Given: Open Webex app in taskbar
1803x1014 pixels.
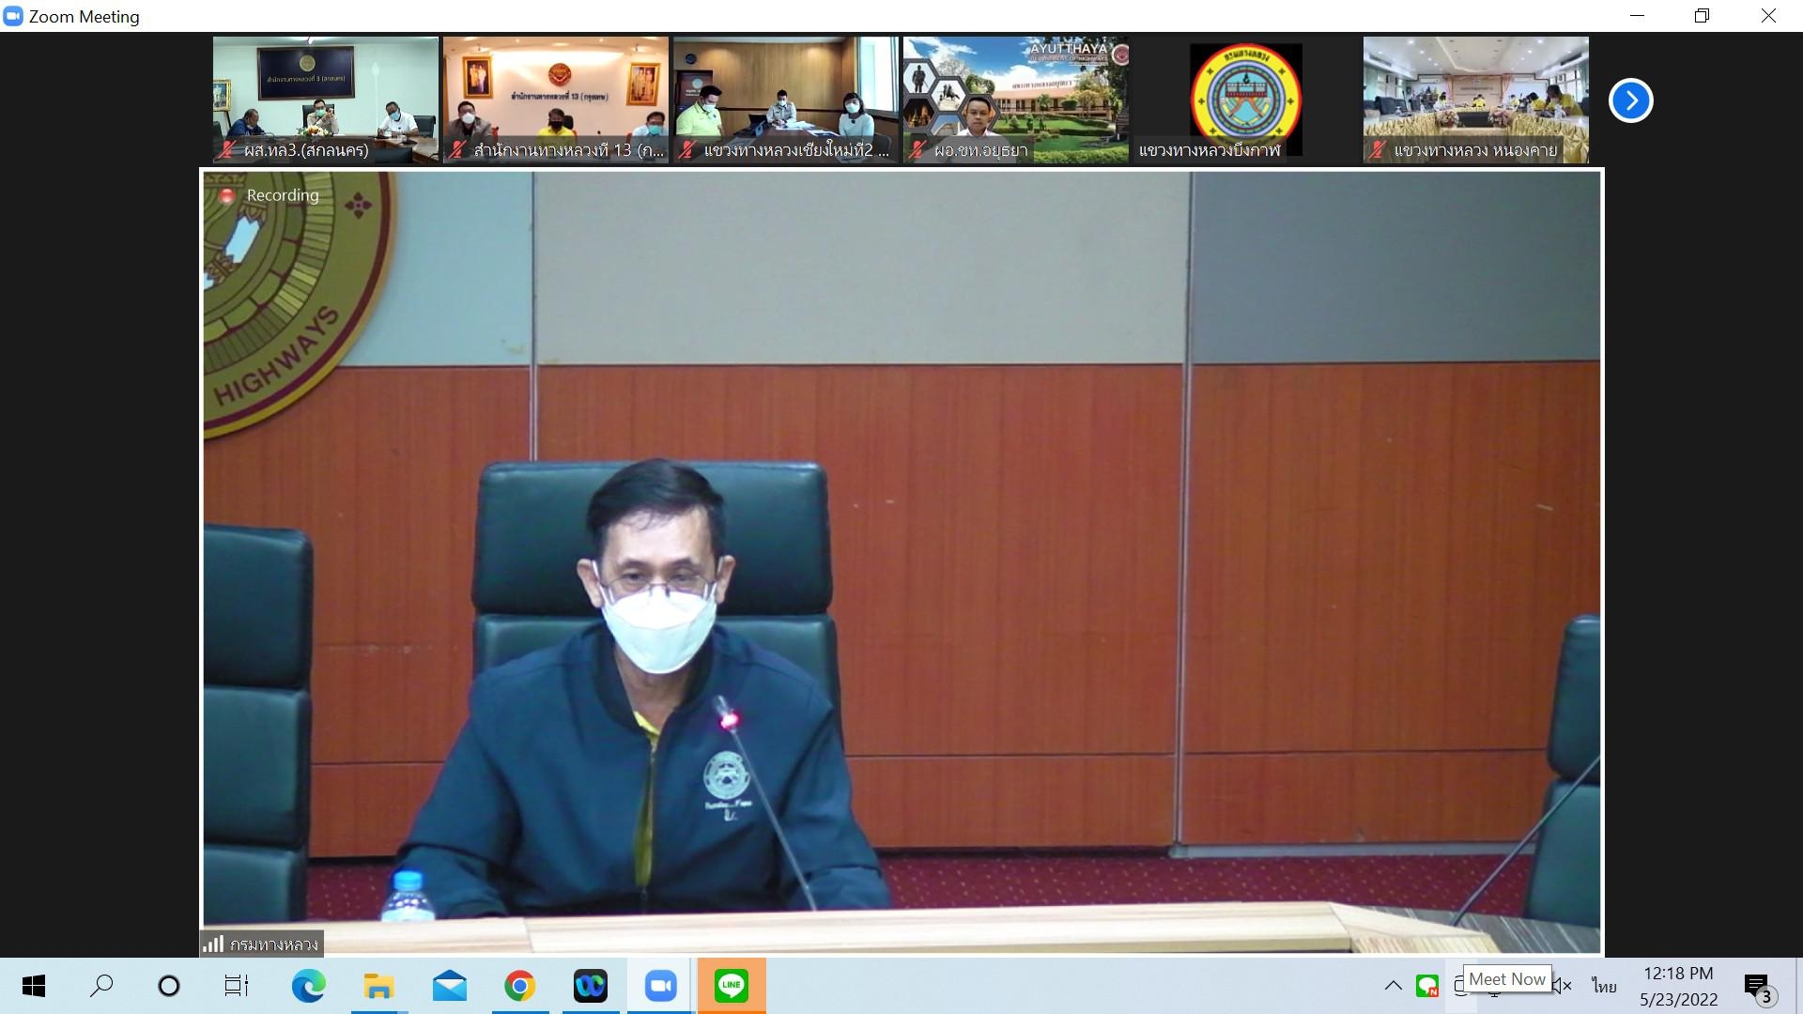Looking at the screenshot, I should pyautogui.click(x=590, y=986).
